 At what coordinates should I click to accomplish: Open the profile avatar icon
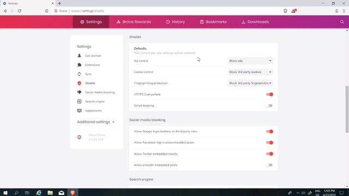pyautogui.click(x=336, y=11)
